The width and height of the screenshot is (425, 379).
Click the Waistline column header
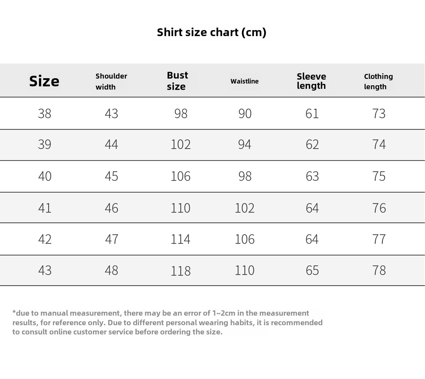244,81
